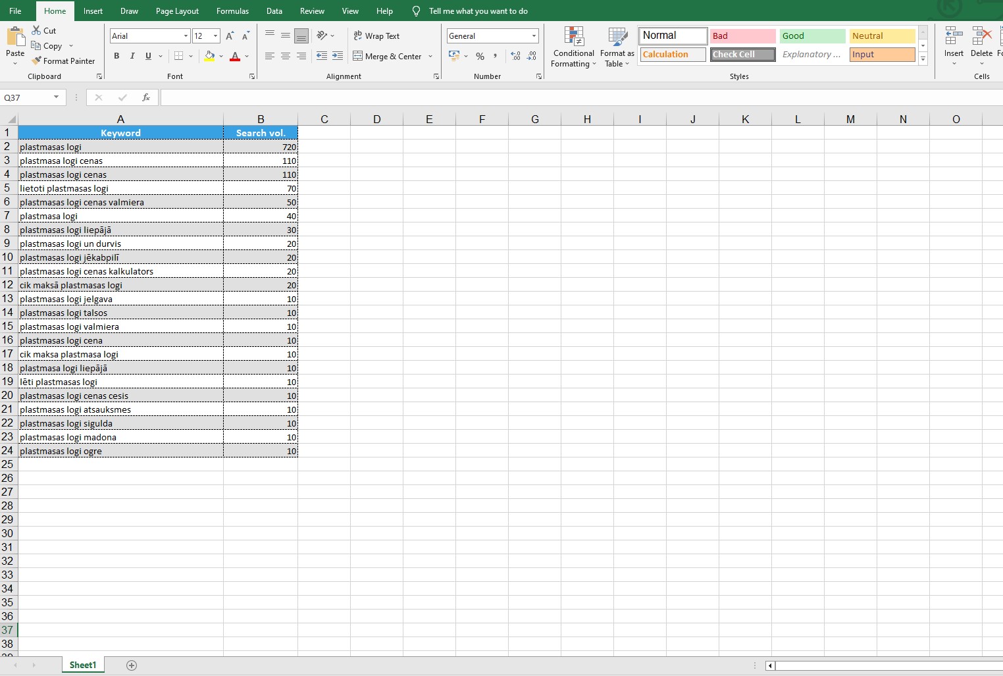Image resolution: width=1003 pixels, height=676 pixels.
Task: Click the Increase Indent icon
Action: (338, 57)
